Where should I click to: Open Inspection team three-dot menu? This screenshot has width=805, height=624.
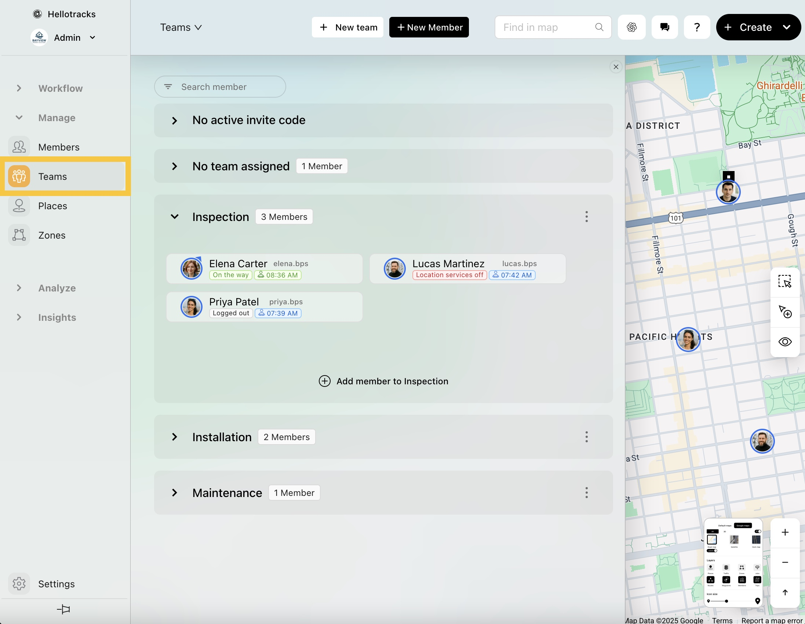coord(586,217)
